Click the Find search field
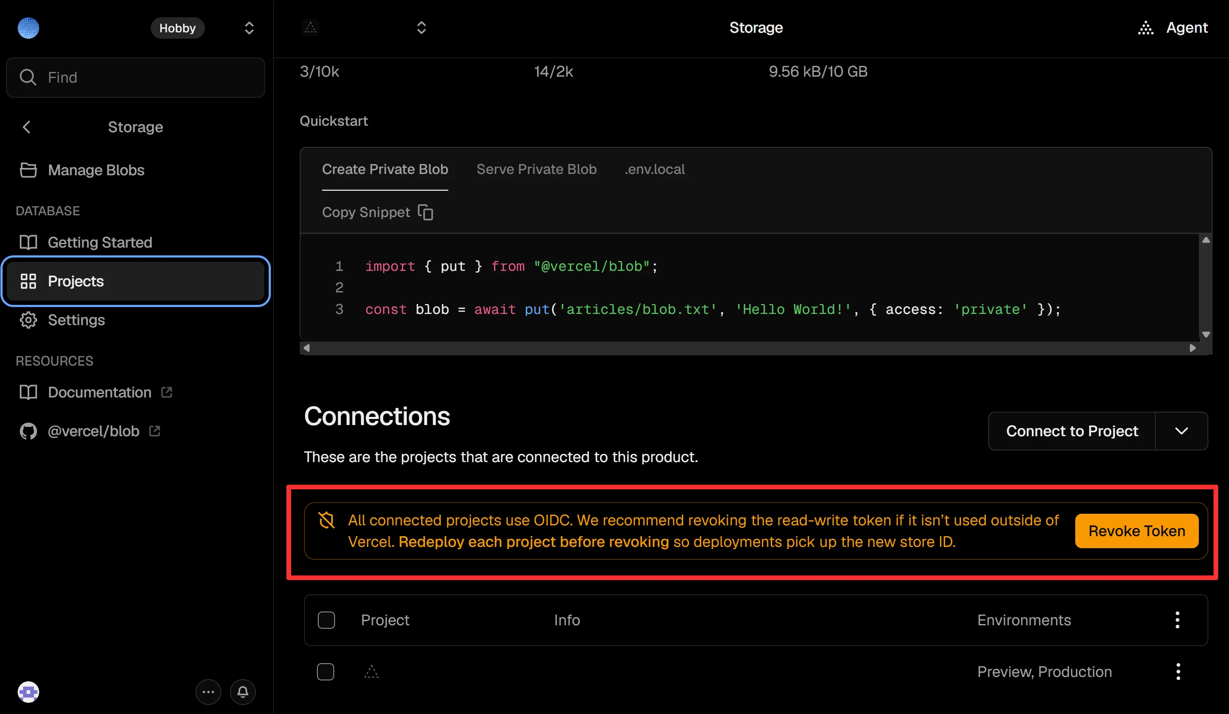 click(136, 78)
